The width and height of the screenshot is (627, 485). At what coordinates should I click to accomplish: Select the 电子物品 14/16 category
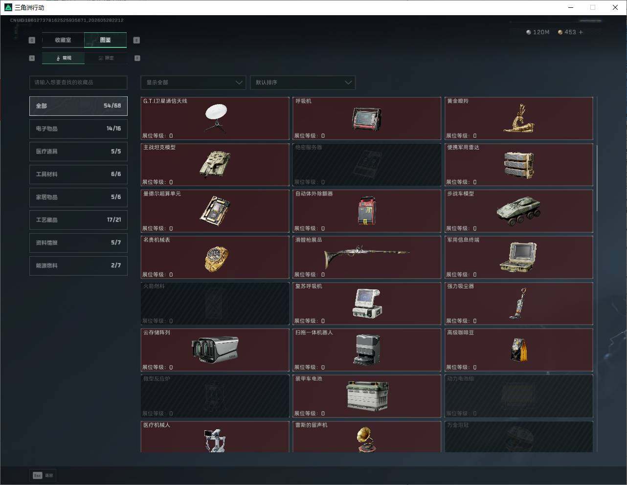[x=78, y=129]
